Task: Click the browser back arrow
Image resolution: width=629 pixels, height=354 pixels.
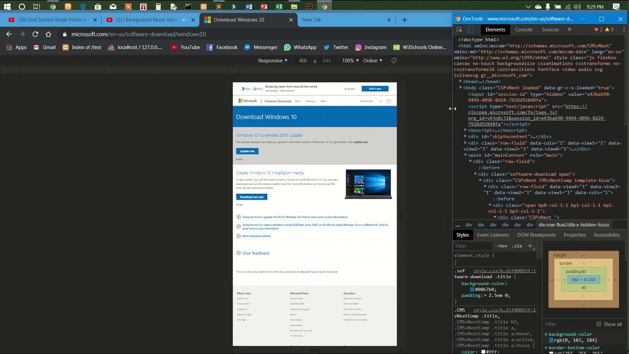Action: coord(9,34)
